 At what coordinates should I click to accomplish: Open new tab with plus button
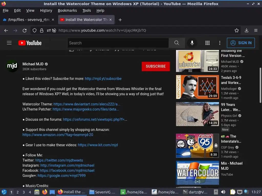point(120,20)
